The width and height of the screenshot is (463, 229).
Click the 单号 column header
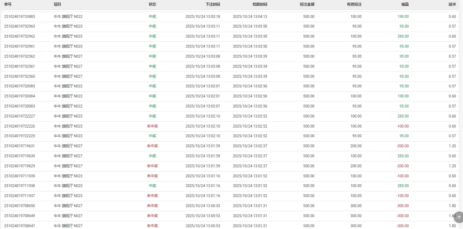8,4
